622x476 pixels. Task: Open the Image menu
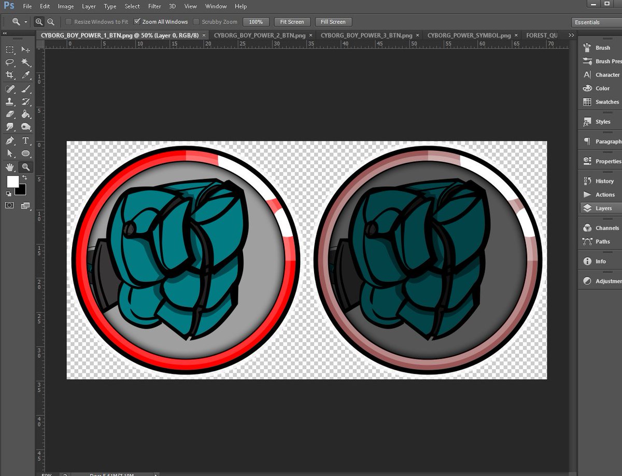pyautogui.click(x=66, y=6)
